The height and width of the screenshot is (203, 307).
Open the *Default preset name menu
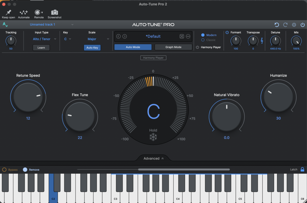[x=153, y=36]
